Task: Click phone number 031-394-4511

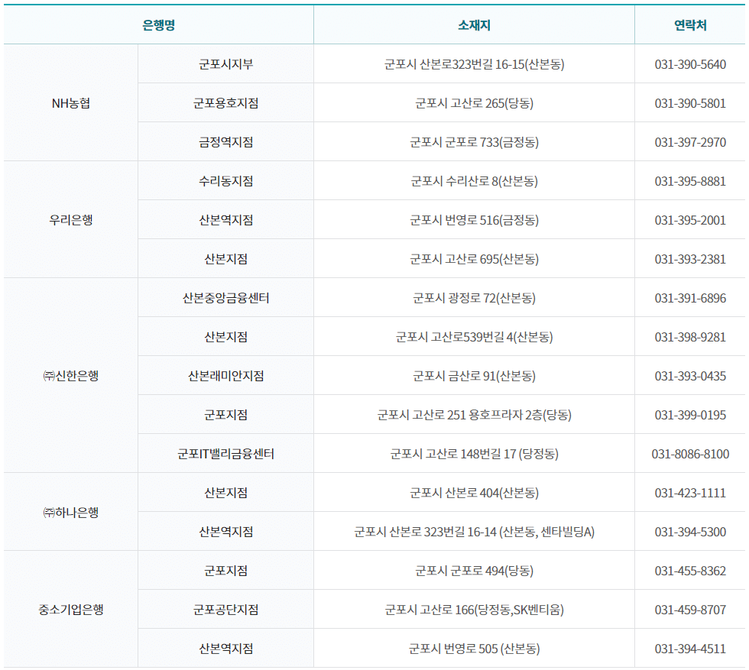Action: point(690,648)
